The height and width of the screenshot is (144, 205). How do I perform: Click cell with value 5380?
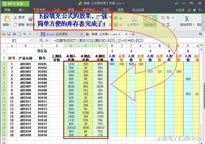[x=85, y=113]
